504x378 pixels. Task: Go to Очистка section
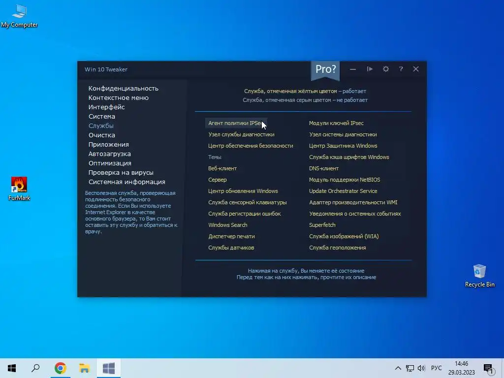tap(102, 135)
